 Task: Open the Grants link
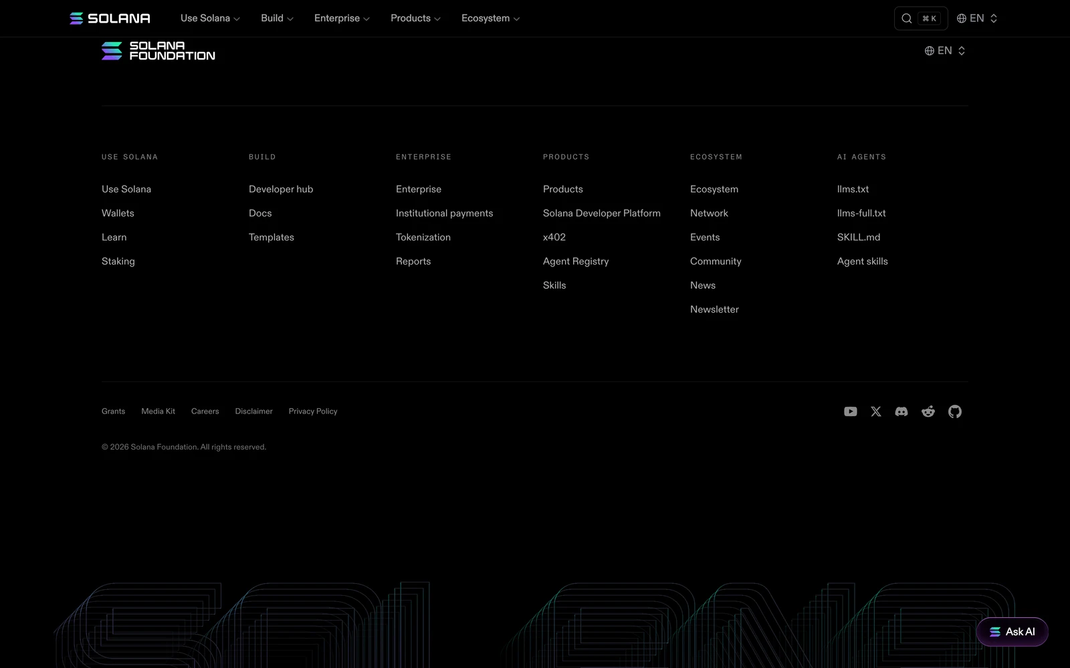(x=113, y=411)
